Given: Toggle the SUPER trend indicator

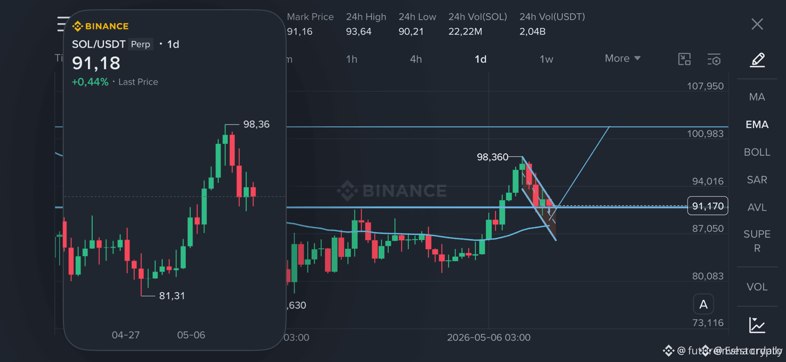Looking at the screenshot, I should (x=757, y=241).
